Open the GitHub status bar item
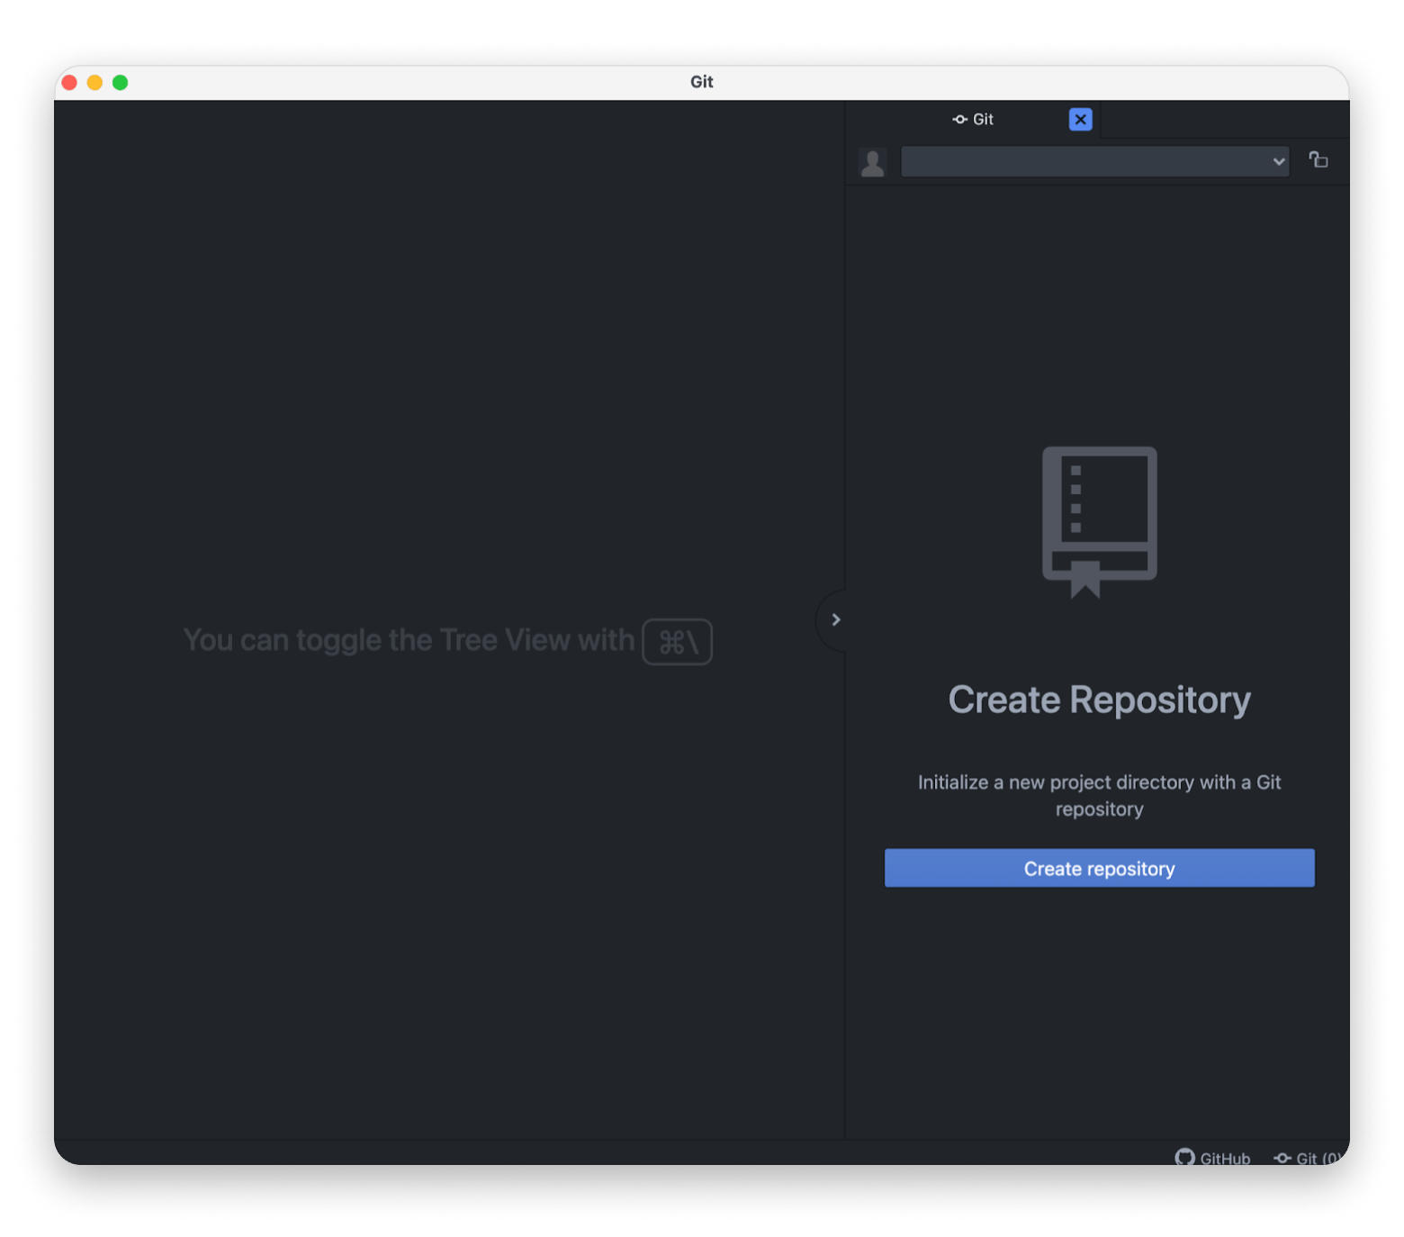1404x1237 pixels. pyautogui.click(x=1212, y=1157)
